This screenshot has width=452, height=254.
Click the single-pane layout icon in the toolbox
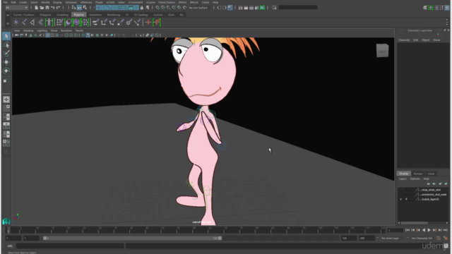pyautogui.click(x=6, y=99)
